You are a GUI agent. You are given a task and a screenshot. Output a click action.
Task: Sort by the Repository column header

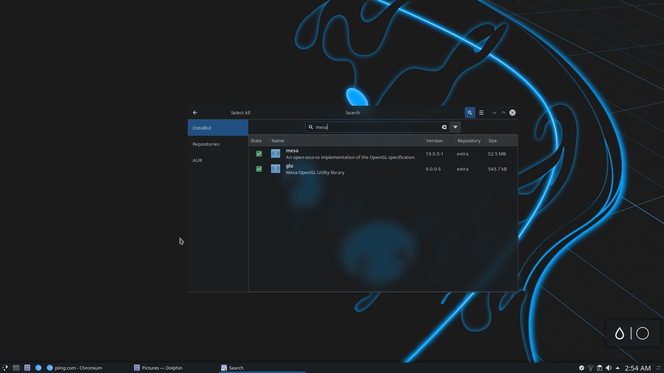pyautogui.click(x=471, y=141)
